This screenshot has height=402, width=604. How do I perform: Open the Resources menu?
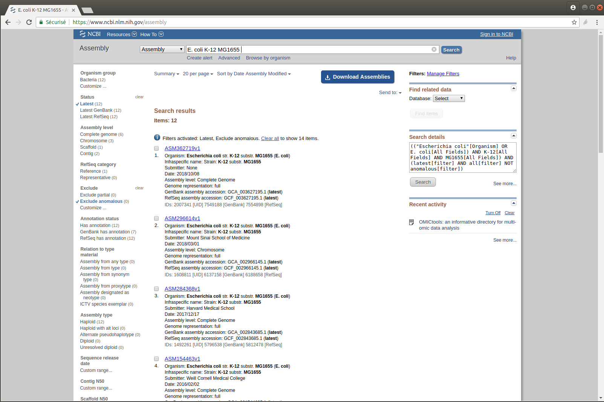tap(122, 34)
